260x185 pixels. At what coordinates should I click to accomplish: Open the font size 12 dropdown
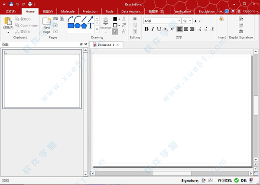click(190, 21)
